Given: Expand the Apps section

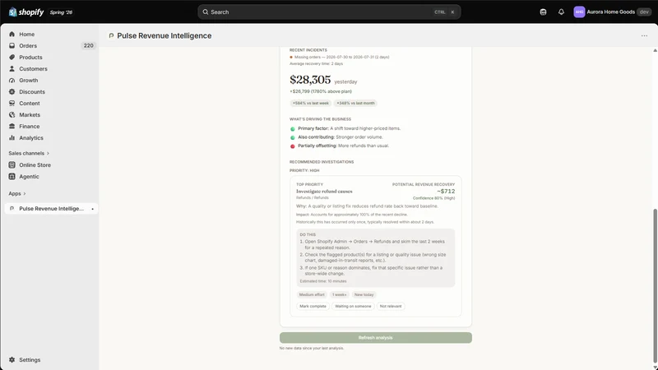Looking at the screenshot, I should click(17, 193).
